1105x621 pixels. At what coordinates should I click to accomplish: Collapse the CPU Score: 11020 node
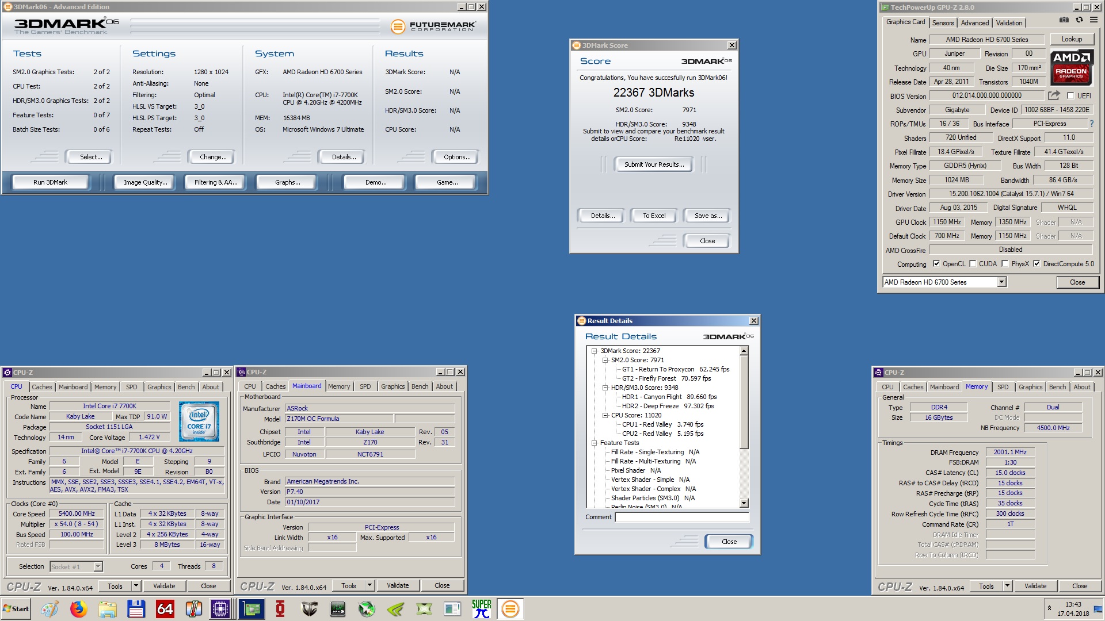(605, 415)
